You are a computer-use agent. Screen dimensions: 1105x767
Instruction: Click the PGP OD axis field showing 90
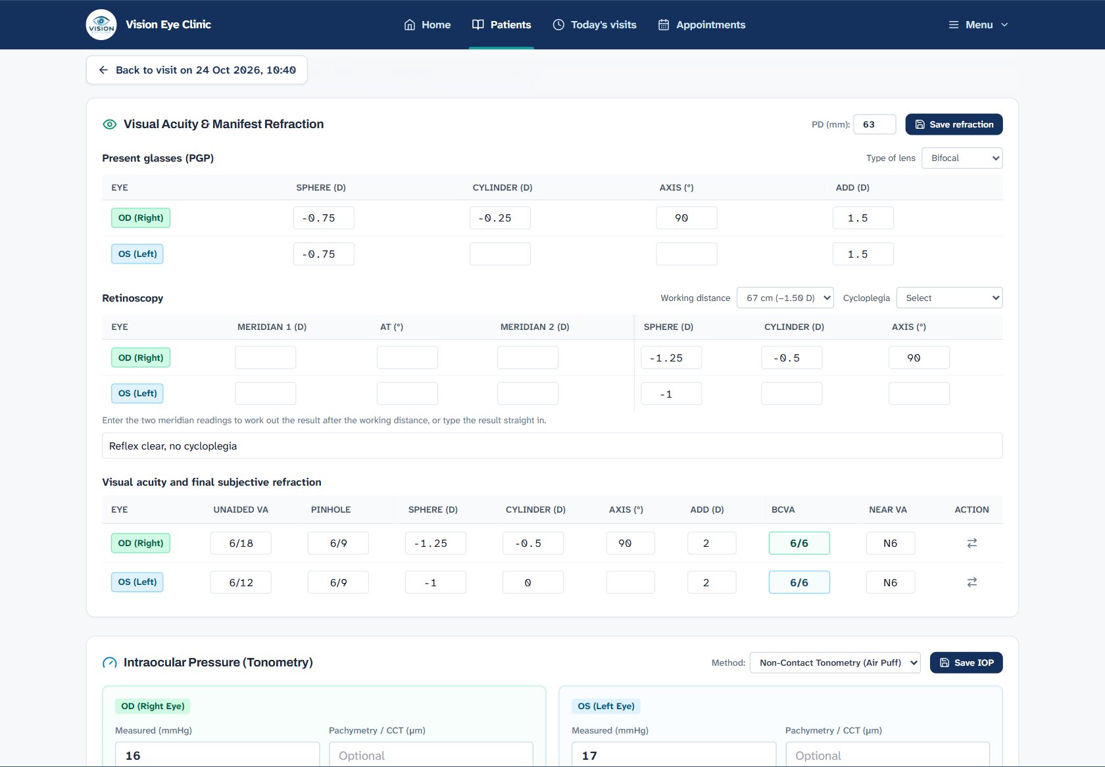click(x=687, y=218)
